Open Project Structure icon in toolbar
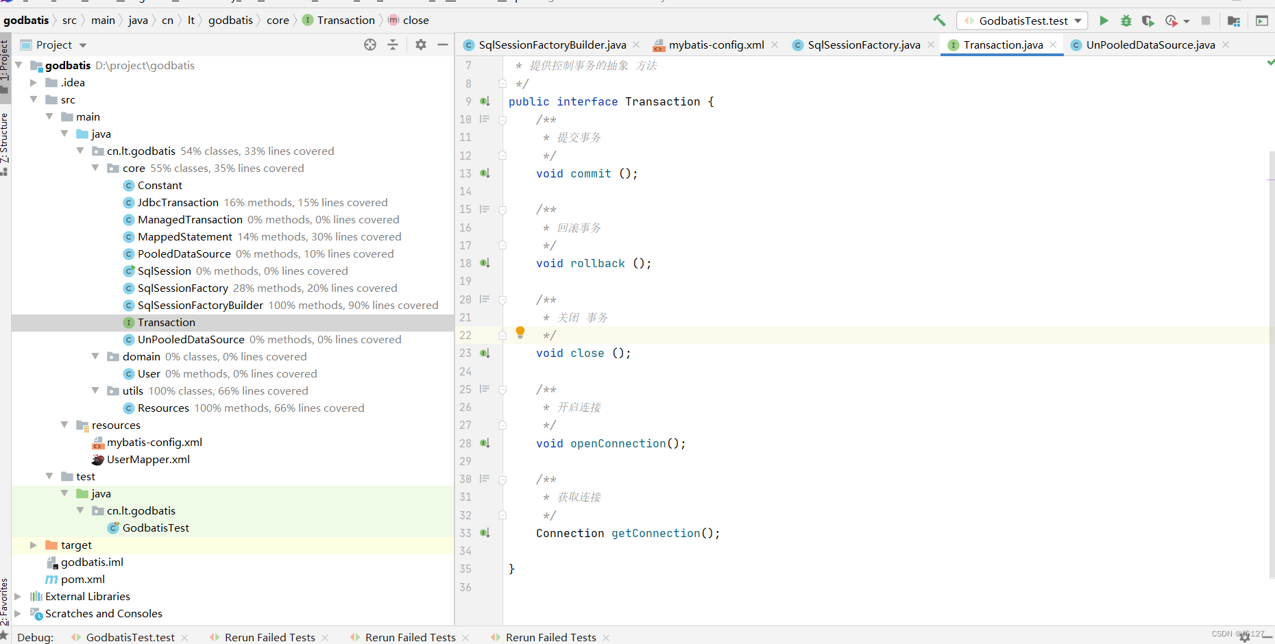This screenshot has height=644, width=1275. point(1234,21)
